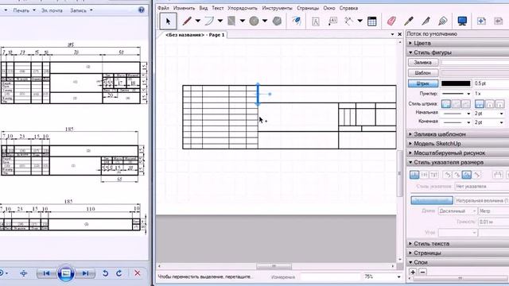Toggle first stroke corner style (miter)
This screenshot has width=509, height=286.
(446, 104)
